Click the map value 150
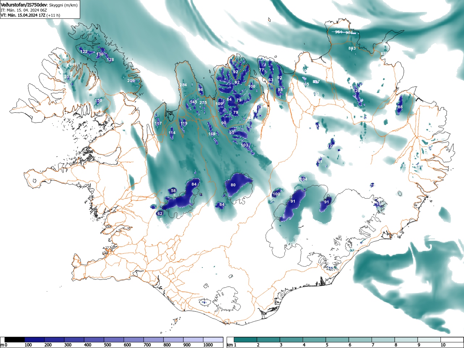Image resolution: width=464 pixels, height=348 pixels. point(98,100)
